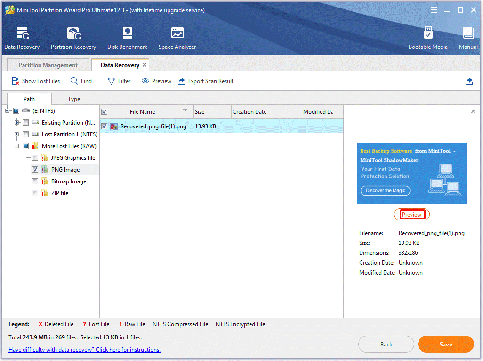Launch Partition Recovery from the toolbar

click(x=73, y=34)
